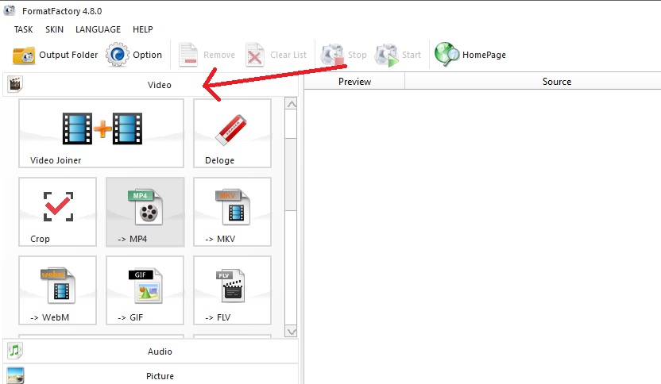661x384 pixels.
Task: Collapse the Video category header
Action: (150, 85)
